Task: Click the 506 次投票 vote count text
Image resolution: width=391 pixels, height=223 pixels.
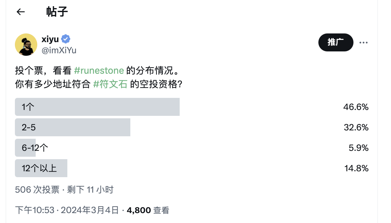Action: (x=37, y=190)
